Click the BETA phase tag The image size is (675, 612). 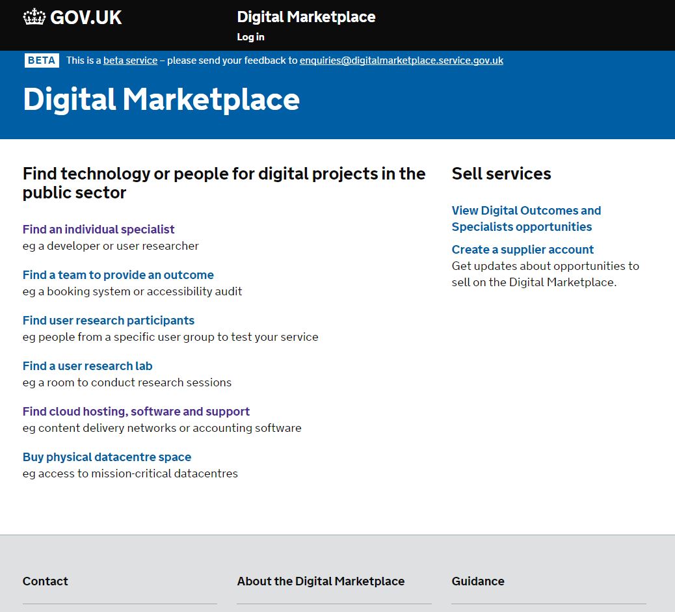42,60
